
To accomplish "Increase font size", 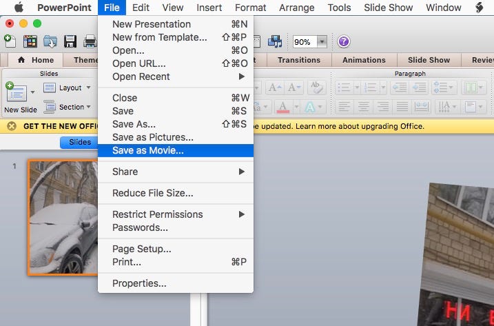I will click(275, 88).
